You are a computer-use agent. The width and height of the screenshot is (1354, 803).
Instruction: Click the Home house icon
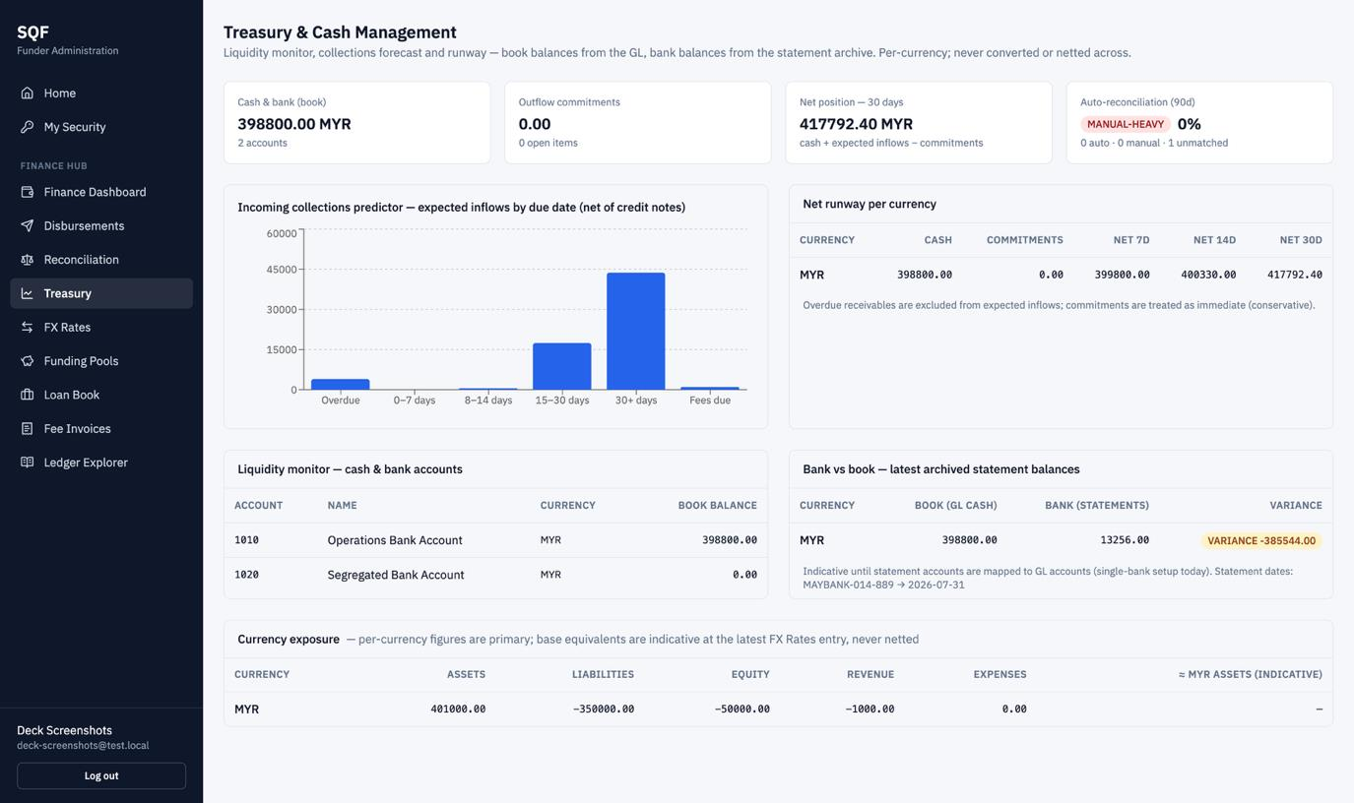pos(28,93)
